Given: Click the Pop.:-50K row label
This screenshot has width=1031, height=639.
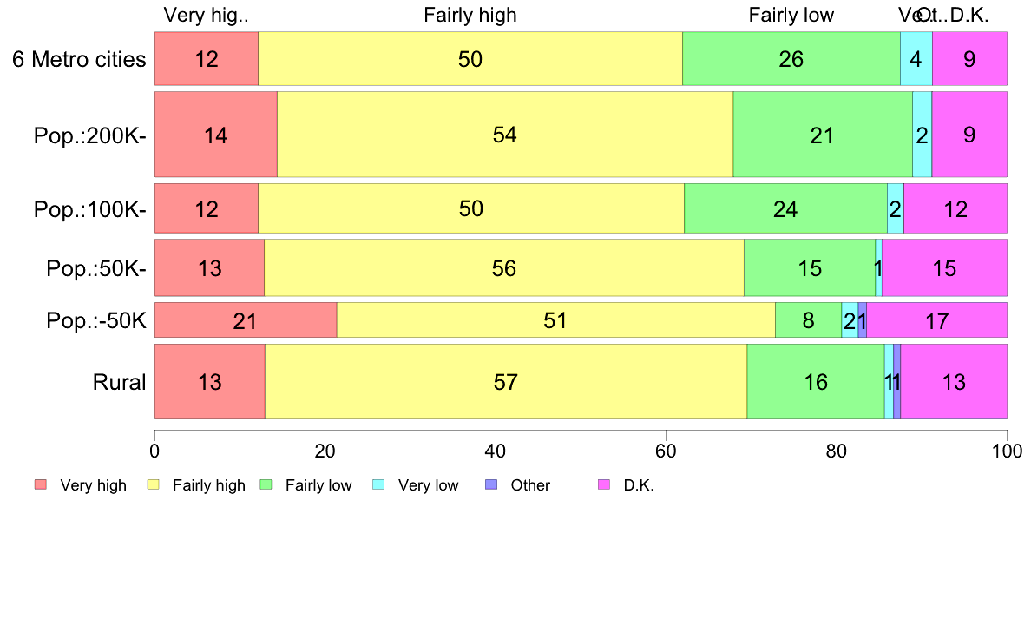Looking at the screenshot, I should (96, 321).
